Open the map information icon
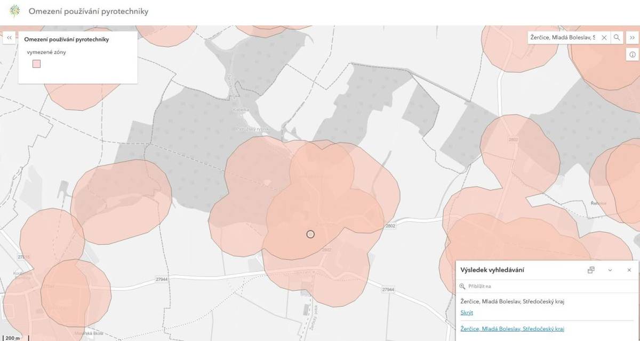The height and width of the screenshot is (341, 640). (x=632, y=54)
